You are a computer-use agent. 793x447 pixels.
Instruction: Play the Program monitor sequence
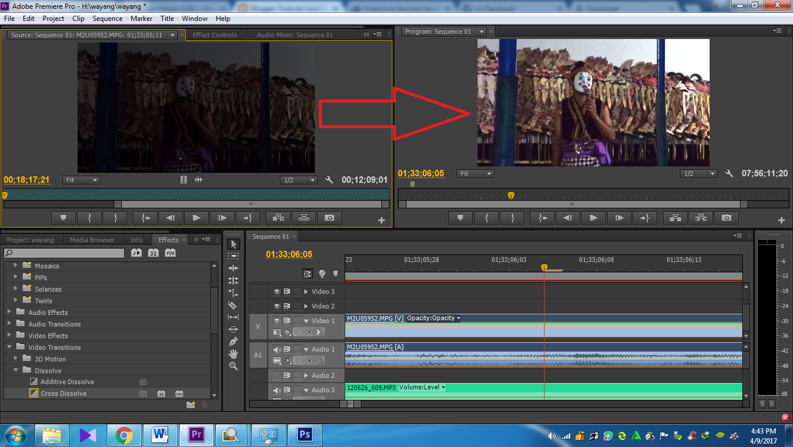pos(593,218)
